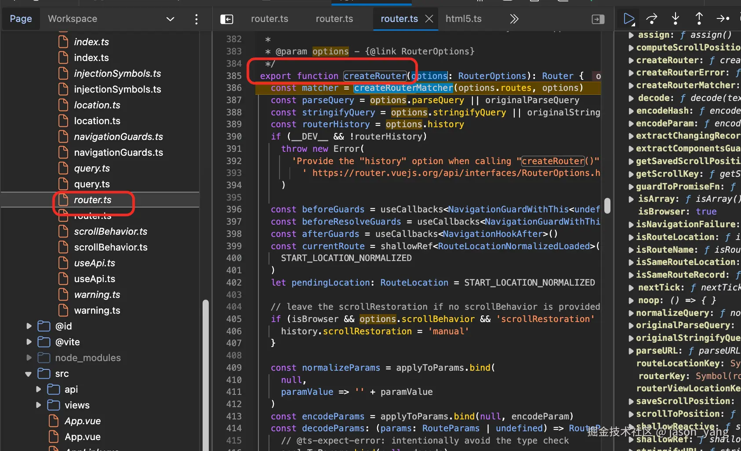Screen dimensions: 741x451
Task: Open navigationGuards.ts italic file in tree
Action: pos(118,137)
